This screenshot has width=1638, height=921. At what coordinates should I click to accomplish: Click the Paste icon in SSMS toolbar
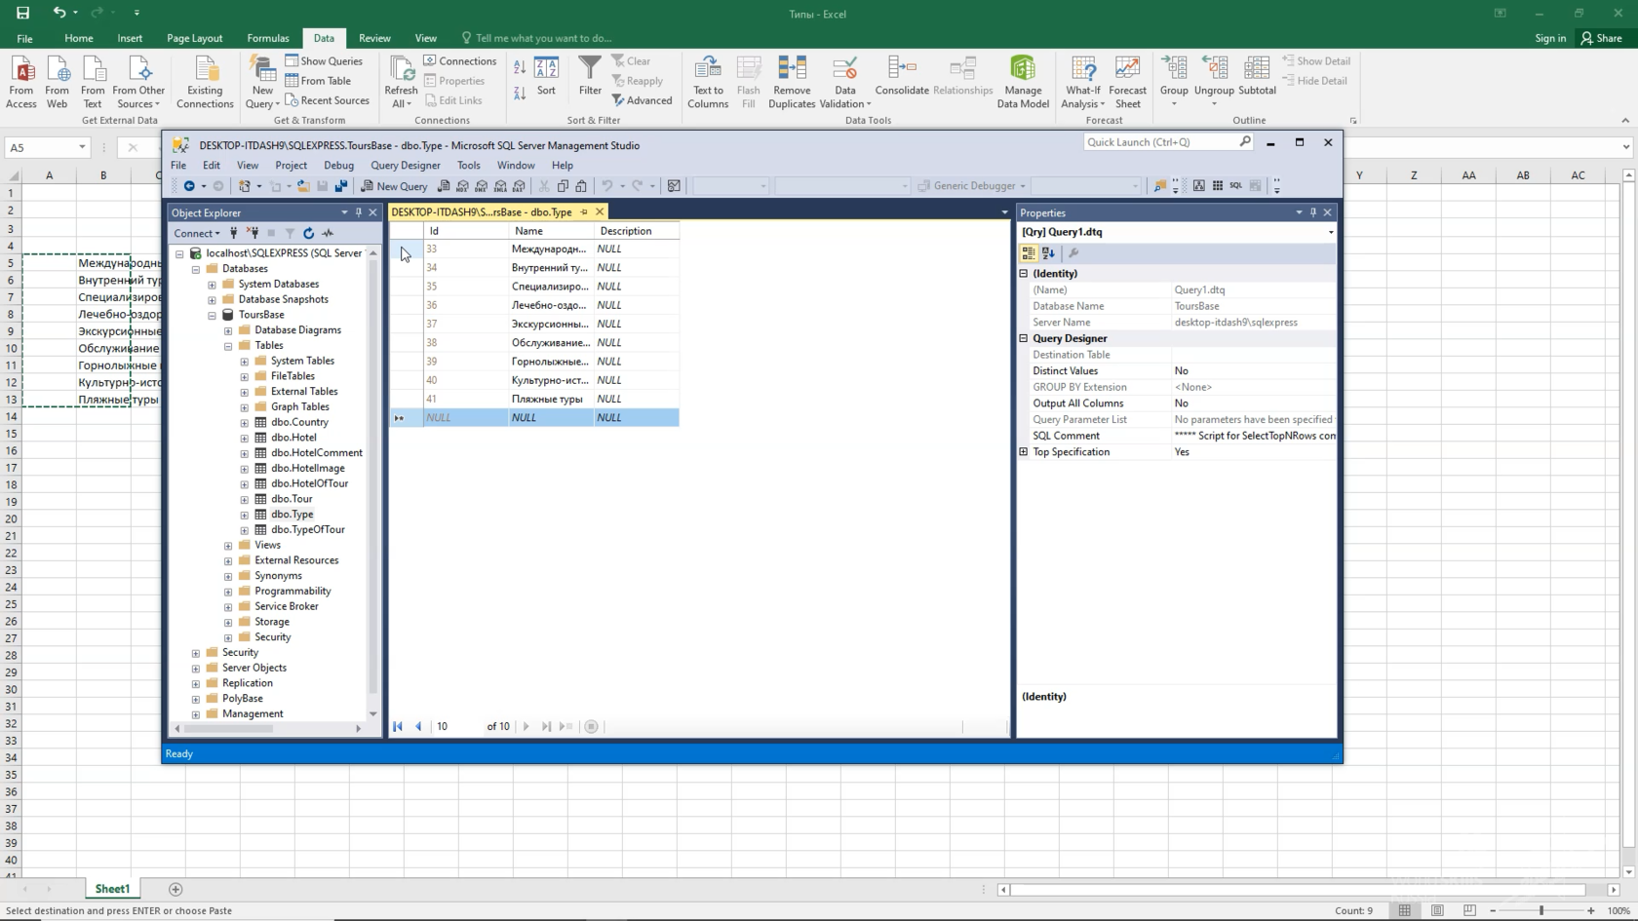pyautogui.click(x=581, y=186)
